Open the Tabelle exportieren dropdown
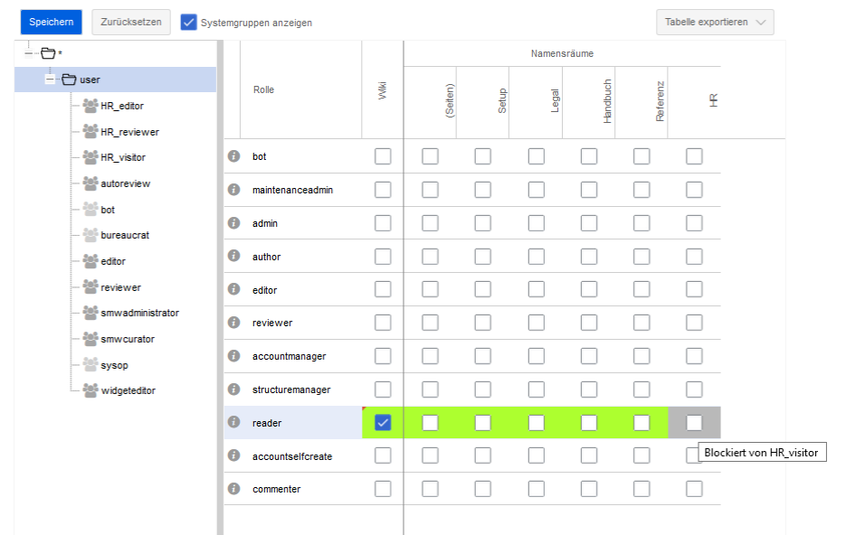 [714, 23]
